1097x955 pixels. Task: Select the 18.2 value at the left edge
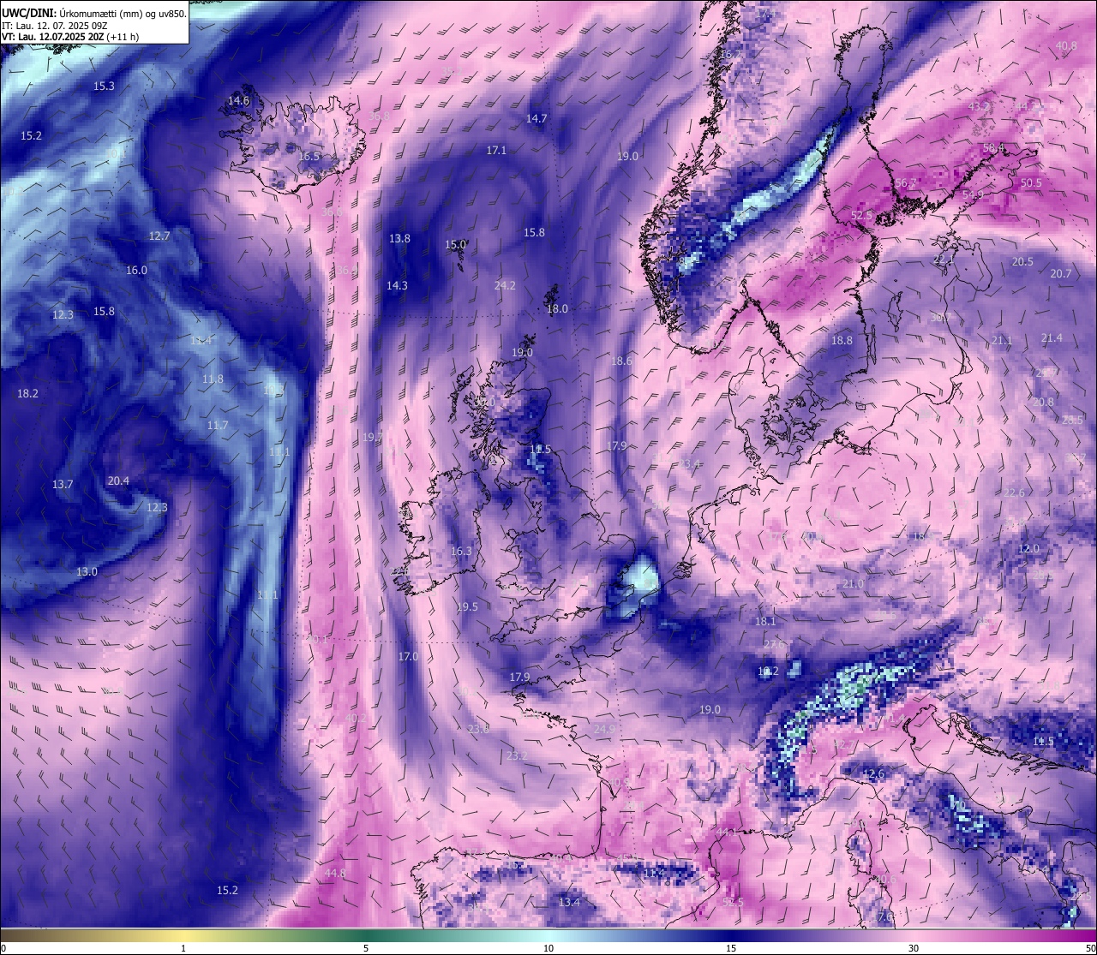click(27, 393)
